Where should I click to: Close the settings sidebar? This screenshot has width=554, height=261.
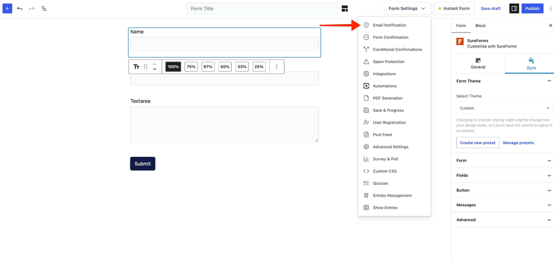550,25
